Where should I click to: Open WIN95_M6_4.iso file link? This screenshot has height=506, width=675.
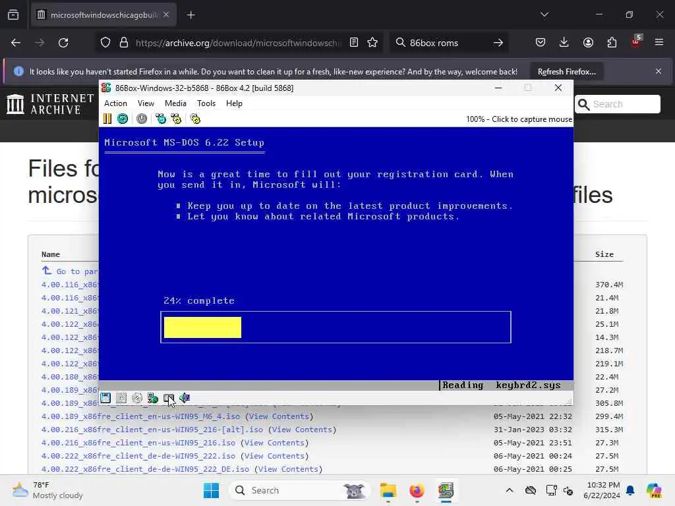click(140, 416)
